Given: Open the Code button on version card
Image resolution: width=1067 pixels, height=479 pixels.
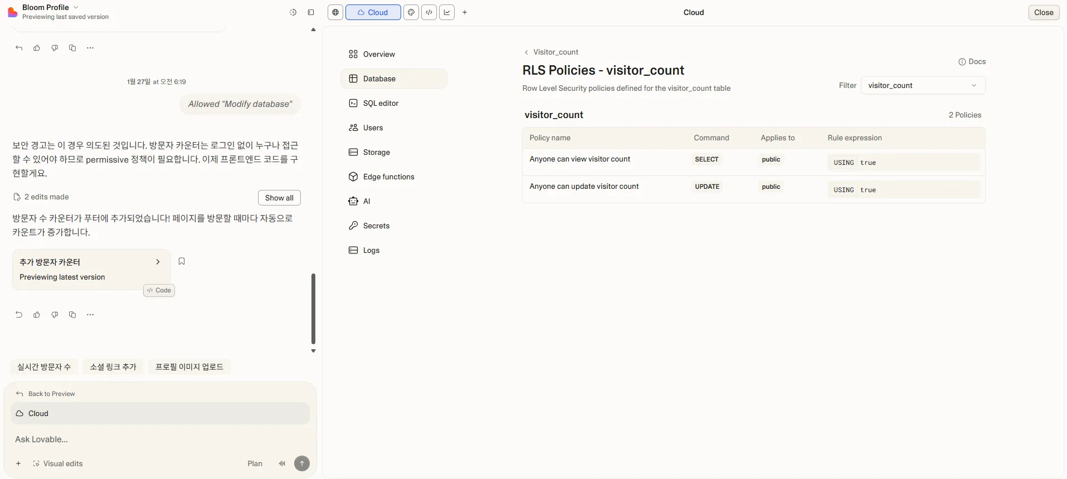Looking at the screenshot, I should pos(159,290).
